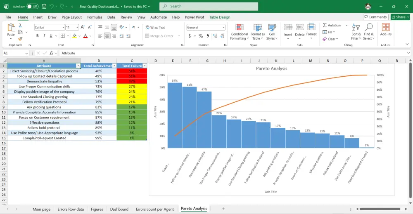Increase font size with the larger A
The height and width of the screenshot is (214, 413).
point(83,27)
